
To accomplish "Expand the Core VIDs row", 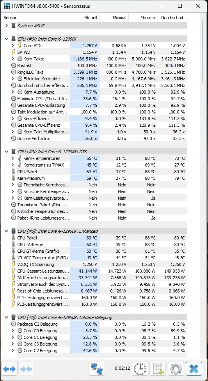I will (x=13, y=46).
